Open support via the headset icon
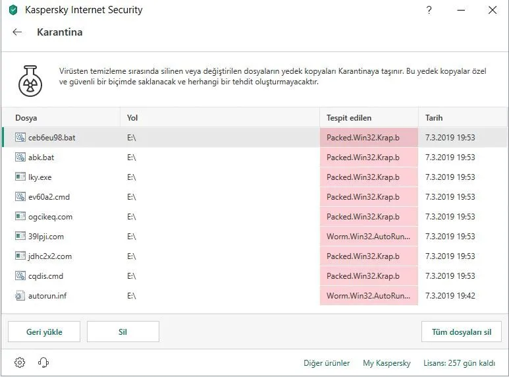The image size is (509, 377). (43, 362)
